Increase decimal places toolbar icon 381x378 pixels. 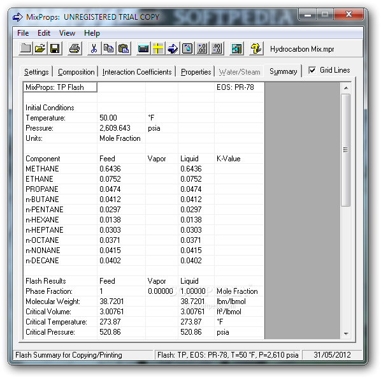pos(202,48)
